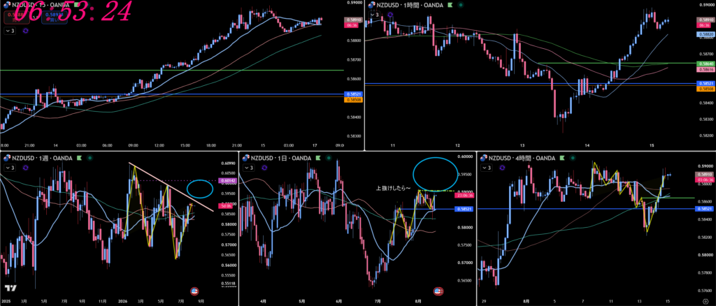Click the purple circular icon in the 1時間 chart
This screenshot has width=716, height=306.
point(390,15)
